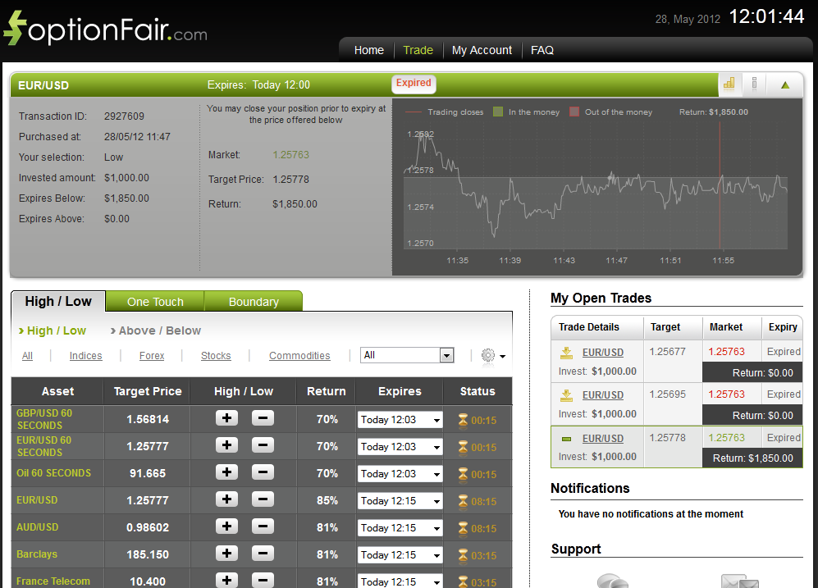This screenshot has height=588, width=818.
Task: Select the Forex category filter
Action: [x=151, y=355]
